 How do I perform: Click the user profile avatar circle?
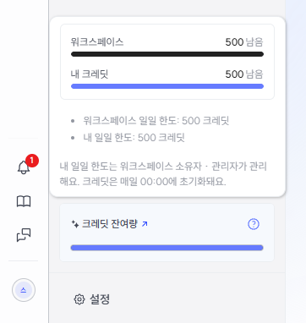[24, 290]
